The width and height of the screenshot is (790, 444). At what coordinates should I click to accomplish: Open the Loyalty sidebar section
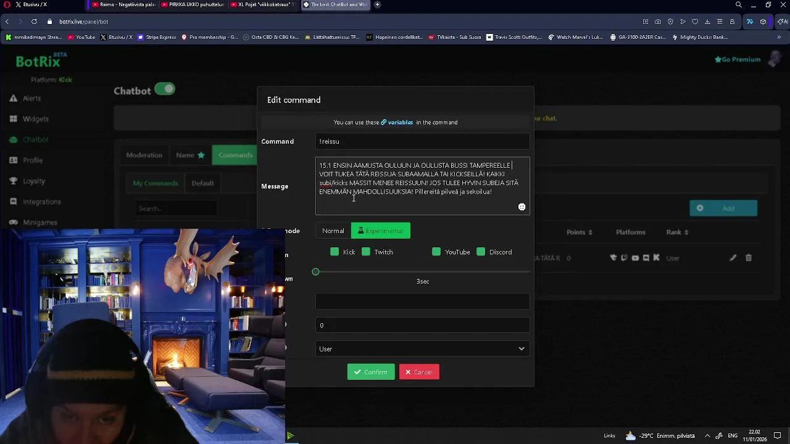(x=27, y=181)
